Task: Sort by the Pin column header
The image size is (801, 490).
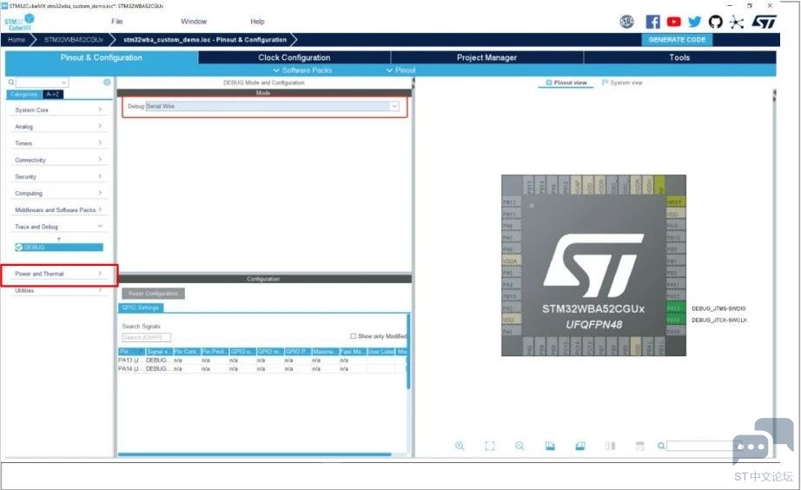Action: point(131,352)
